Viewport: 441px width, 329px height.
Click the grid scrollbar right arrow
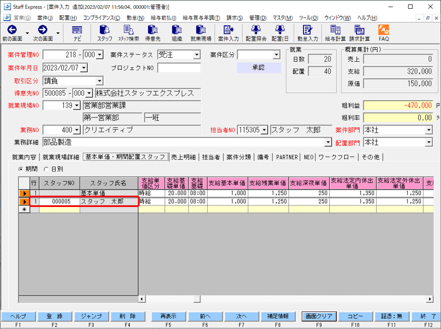(x=430, y=299)
